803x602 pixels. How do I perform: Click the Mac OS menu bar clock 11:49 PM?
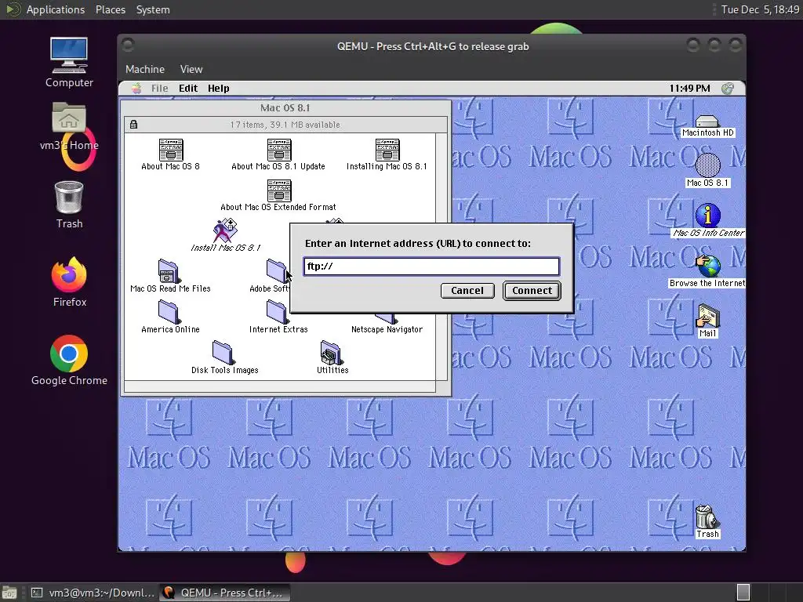(690, 88)
